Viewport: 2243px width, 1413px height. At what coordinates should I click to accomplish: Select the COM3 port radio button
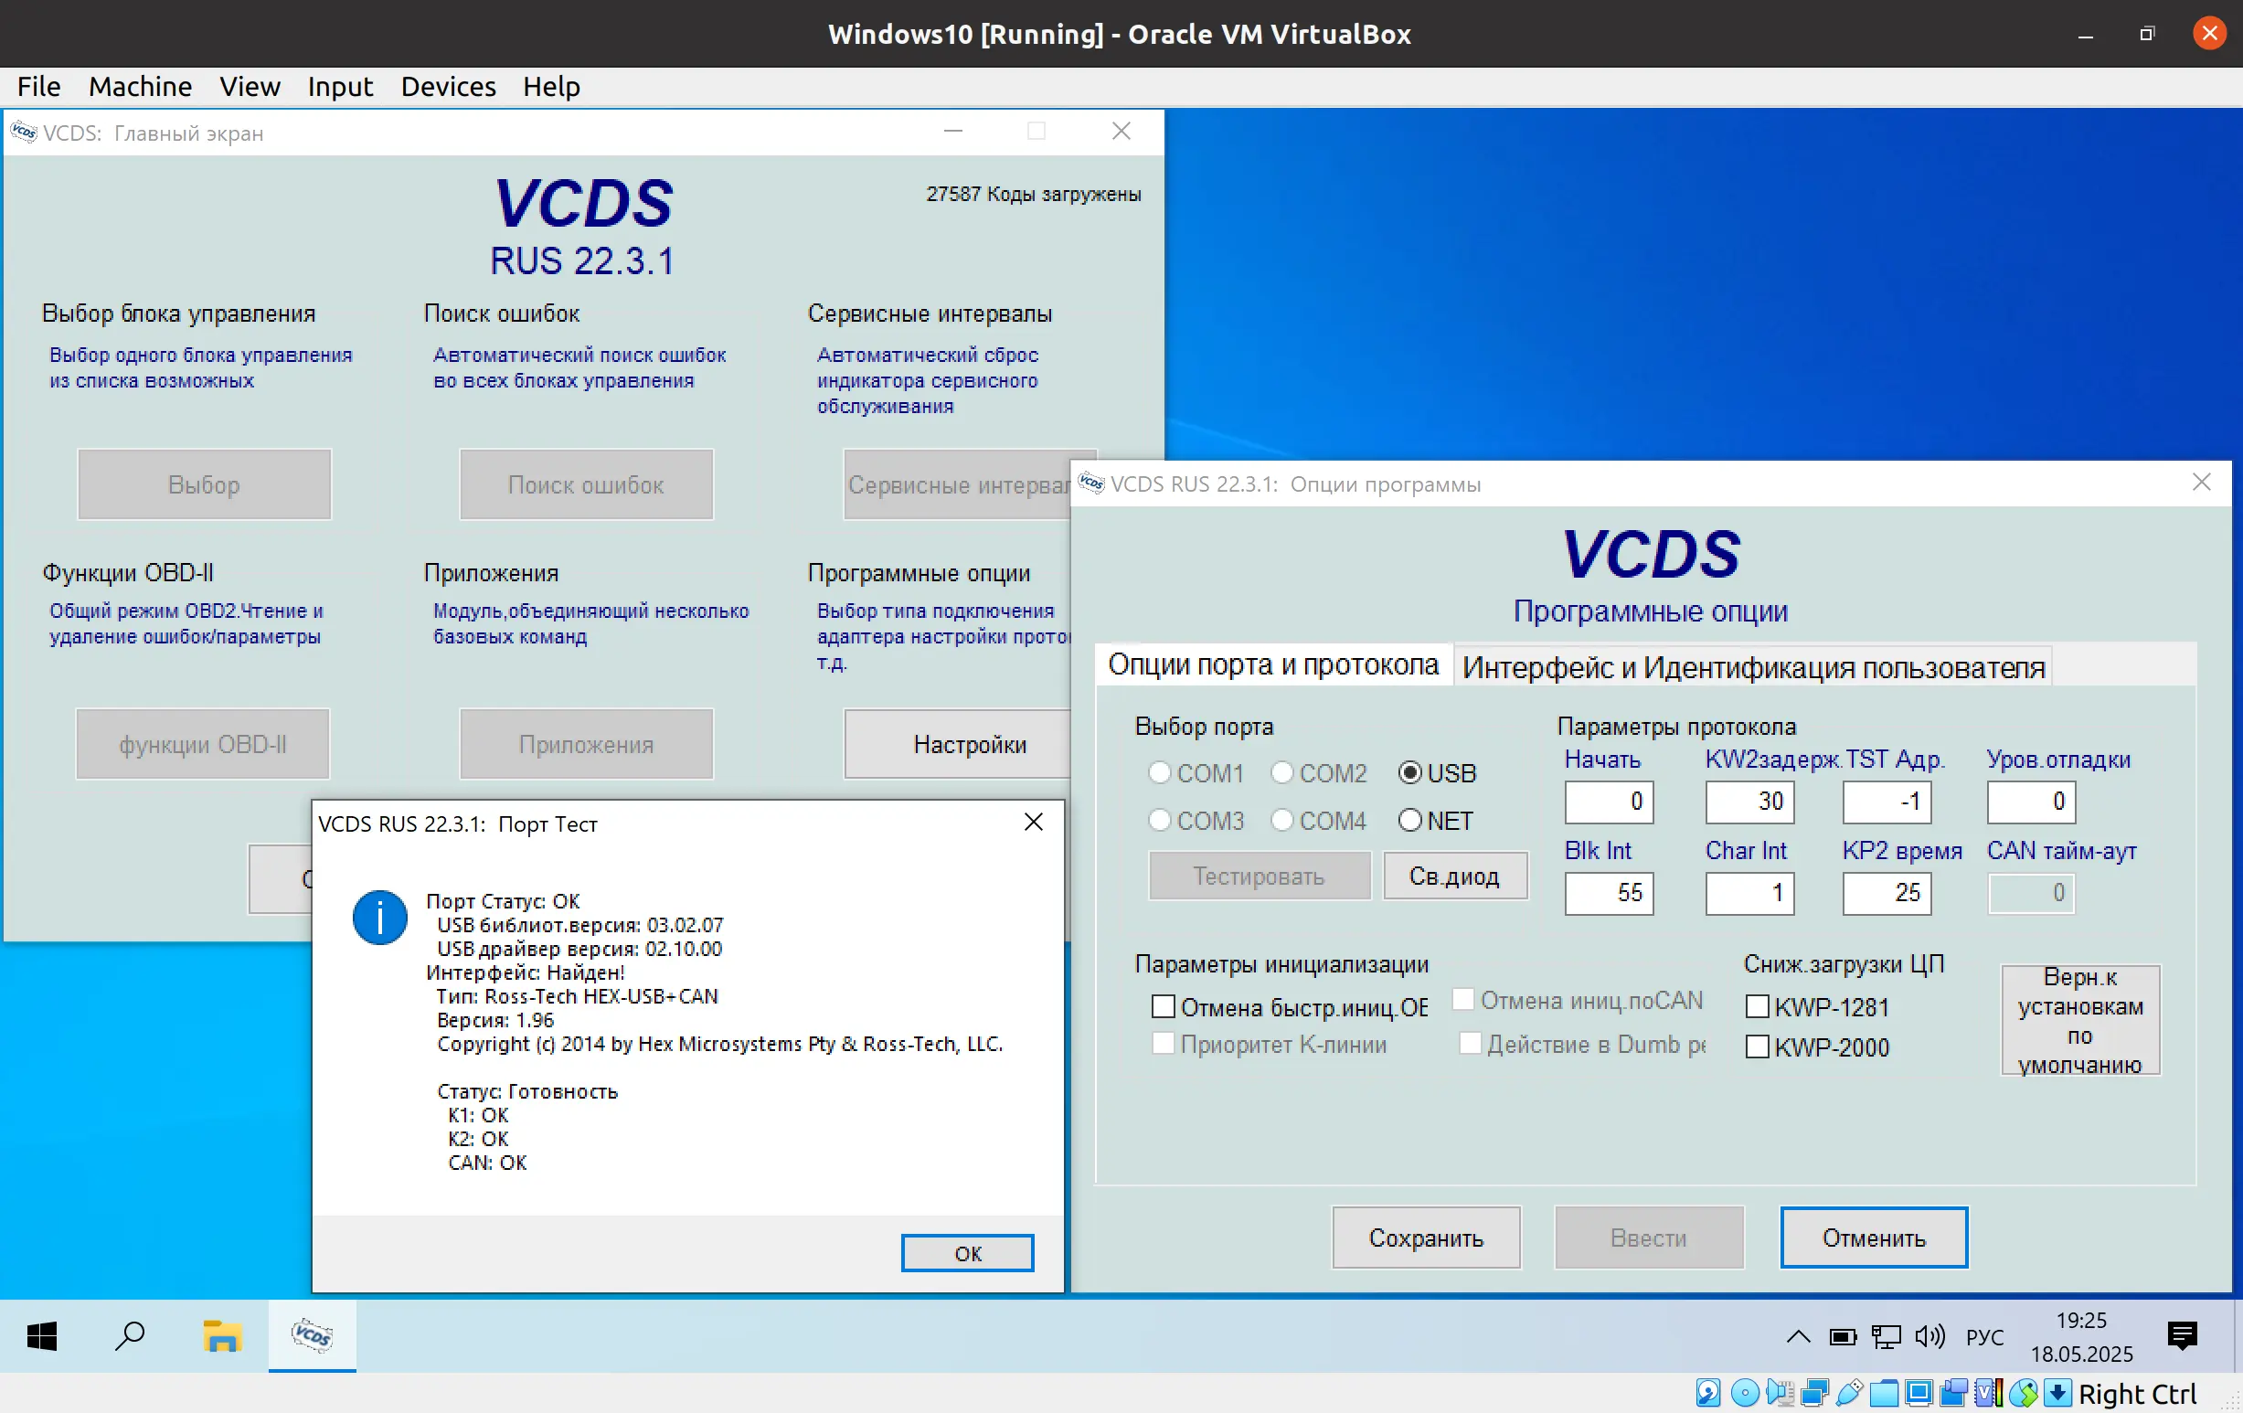pyautogui.click(x=1159, y=820)
